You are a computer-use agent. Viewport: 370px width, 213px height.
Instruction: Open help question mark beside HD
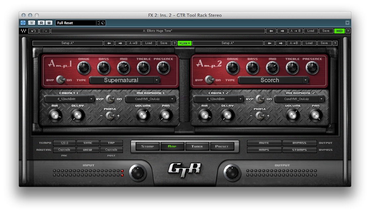(x=348, y=31)
